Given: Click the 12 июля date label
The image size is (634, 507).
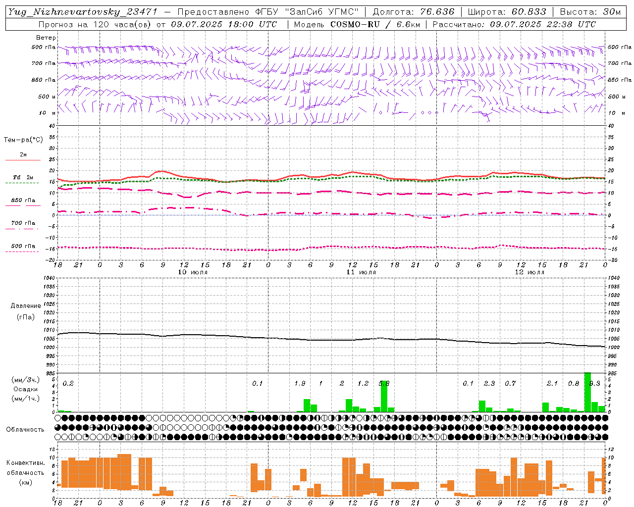Looking at the screenshot, I should (529, 272).
